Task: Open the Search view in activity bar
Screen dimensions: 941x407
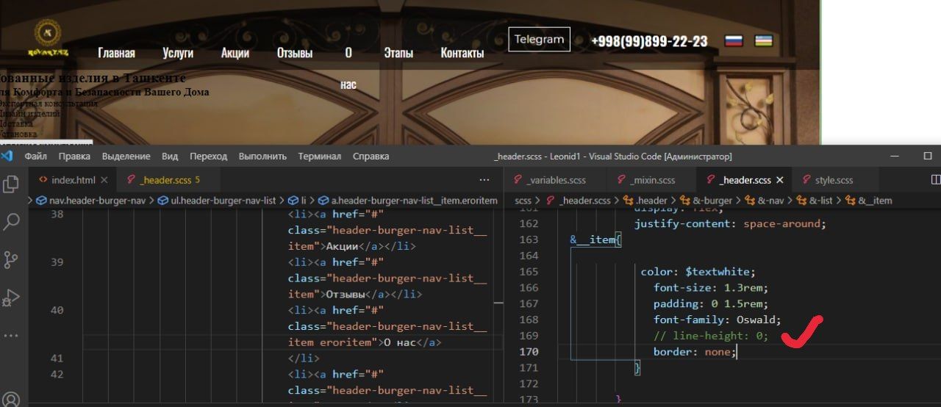Action: click(x=11, y=221)
